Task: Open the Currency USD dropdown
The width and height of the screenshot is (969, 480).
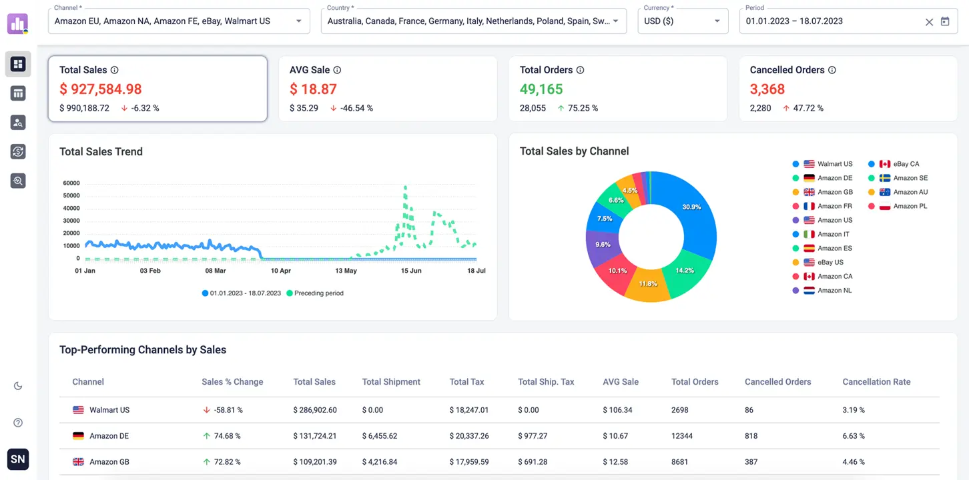Action: 717,21
